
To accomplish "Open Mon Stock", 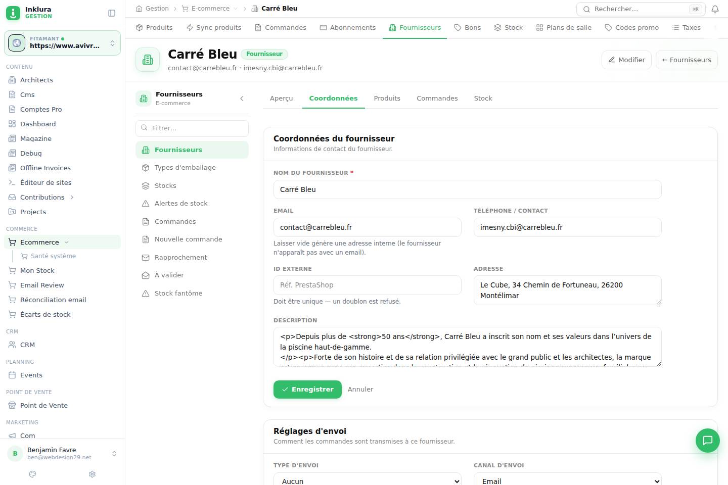I will click(x=62, y=270).
